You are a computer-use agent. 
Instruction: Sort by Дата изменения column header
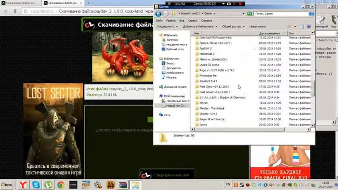coord(273,33)
